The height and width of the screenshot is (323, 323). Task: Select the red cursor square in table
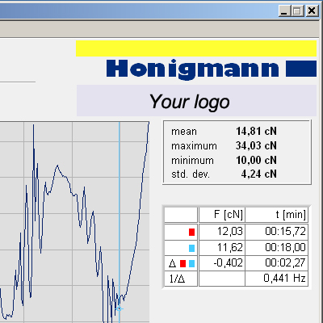pos(191,232)
